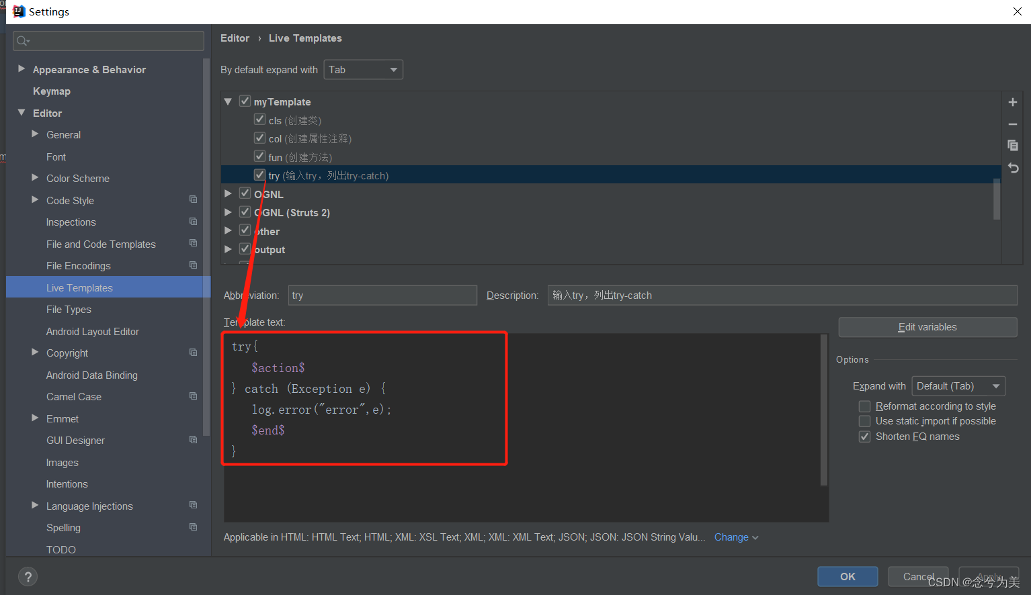Open Font settings page
Screen dimensions: 1031x595
[56, 156]
